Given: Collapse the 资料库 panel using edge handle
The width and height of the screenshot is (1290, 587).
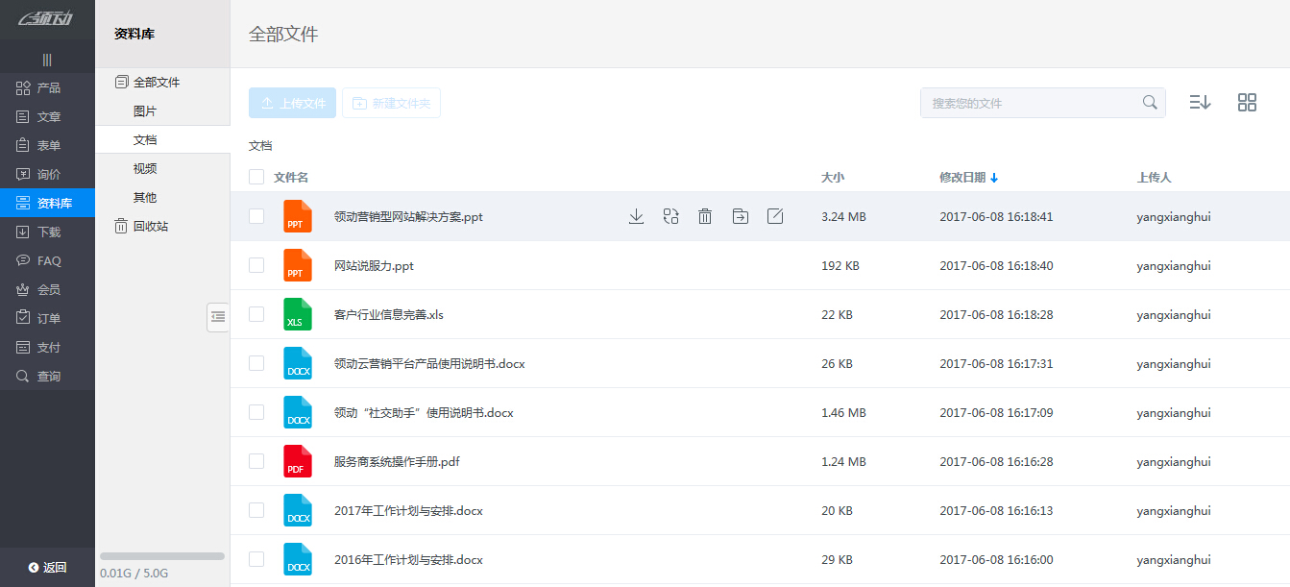Looking at the screenshot, I should coord(218,316).
